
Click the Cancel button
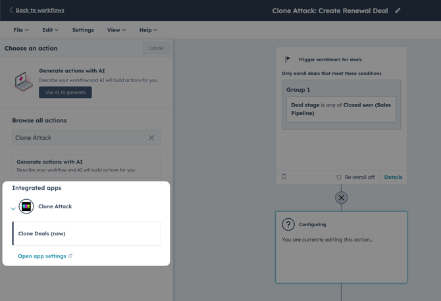tap(156, 48)
